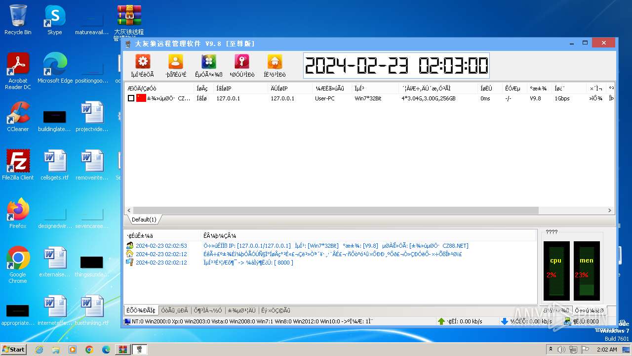632x356 pixels.
Task: Click the WinRAR taskbar button
Action: coord(122,350)
